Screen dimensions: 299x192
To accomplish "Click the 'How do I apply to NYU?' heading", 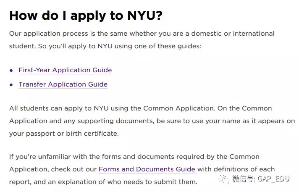I will (x=86, y=16).
